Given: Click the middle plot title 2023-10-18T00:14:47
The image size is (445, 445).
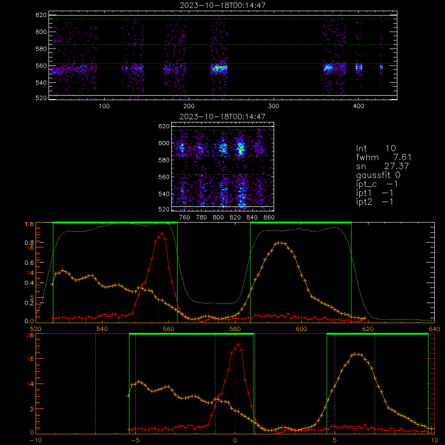Looking at the screenshot, I should [x=222, y=117].
